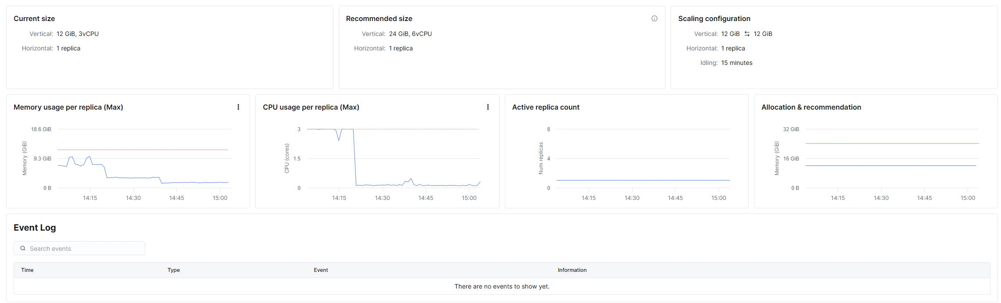The width and height of the screenshot is (1001, 303).
Task: Click the Scaling configuration Horizontal "1 replica" value
Action: click(x=733, y=48)
